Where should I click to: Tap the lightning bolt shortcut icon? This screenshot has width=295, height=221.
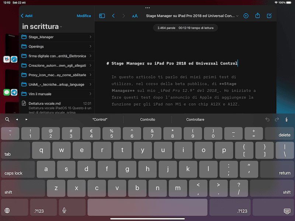[287, 119]
